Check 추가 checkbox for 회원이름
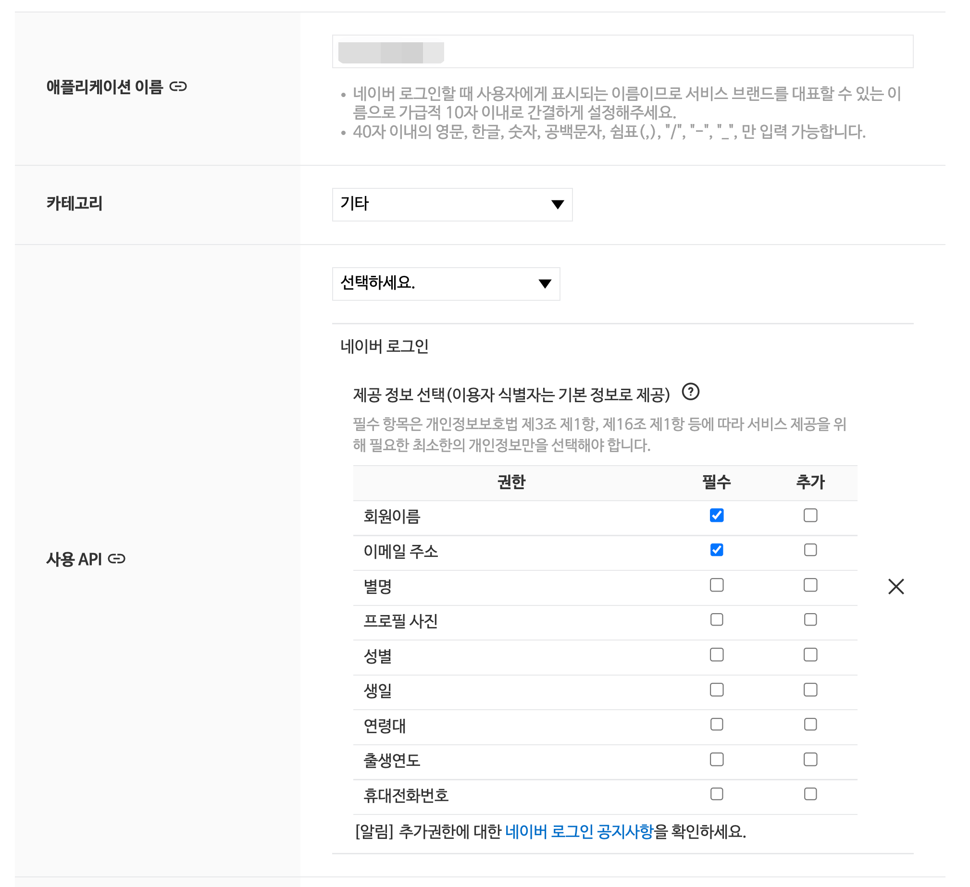The image size is (970, 887). point(810,515)
